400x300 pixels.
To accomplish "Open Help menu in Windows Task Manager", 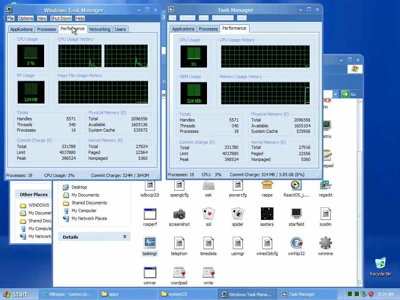I will [x=80, y=18].
